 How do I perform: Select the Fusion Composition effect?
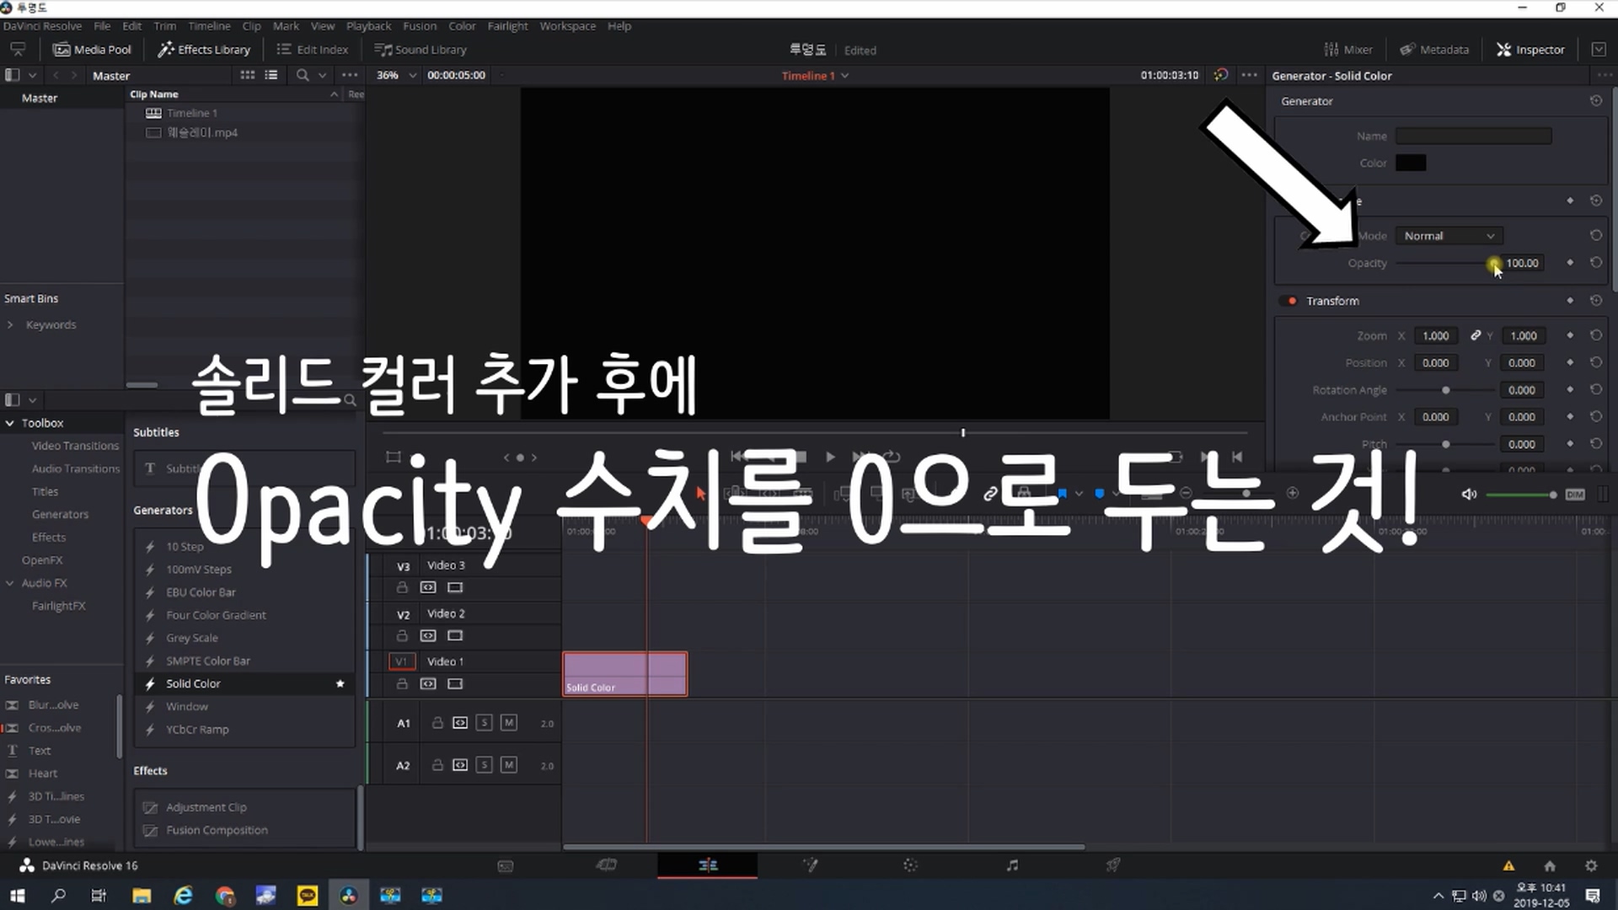click(217, 830)
